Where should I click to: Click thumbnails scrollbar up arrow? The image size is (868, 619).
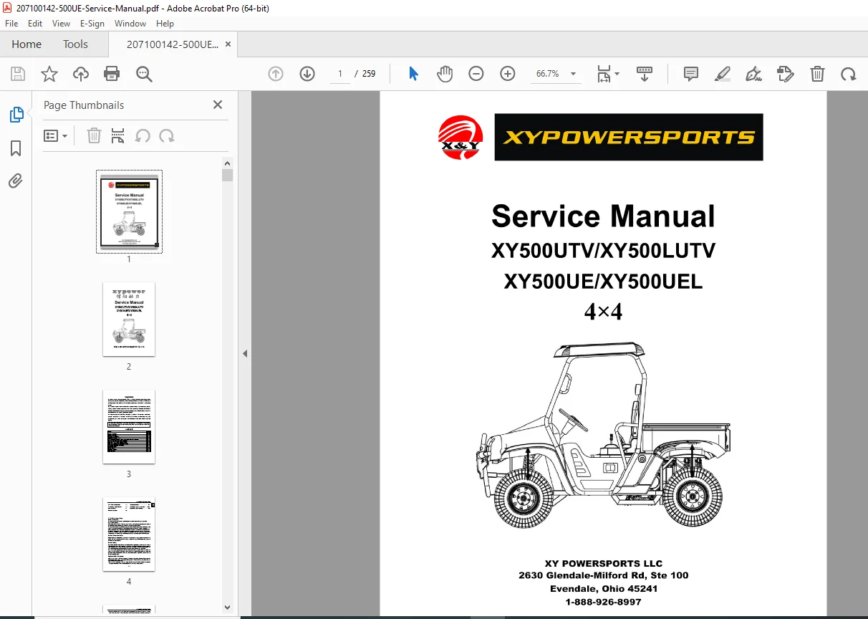tap(228, 163)
